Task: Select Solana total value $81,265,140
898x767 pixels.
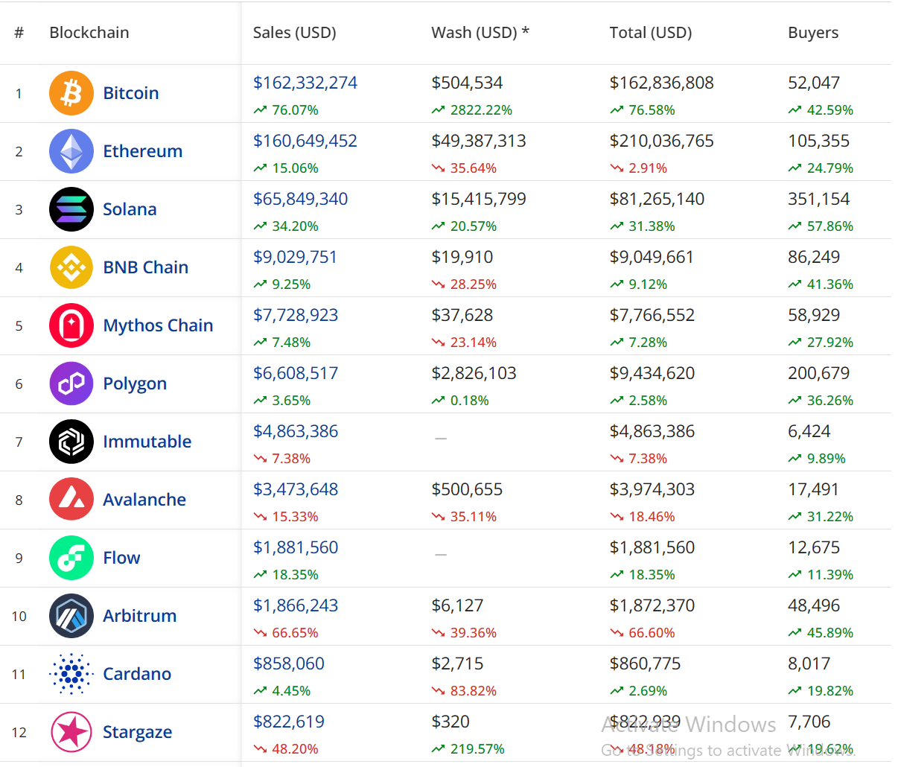Action: click(657, 199)
